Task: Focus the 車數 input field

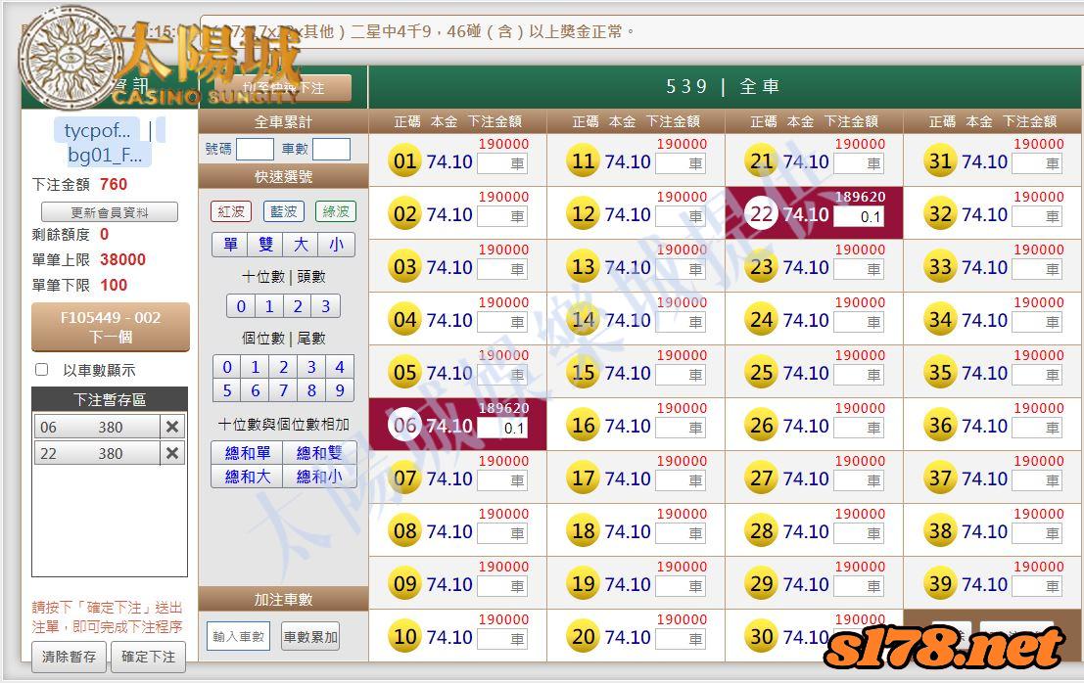Action: (331, 149)
